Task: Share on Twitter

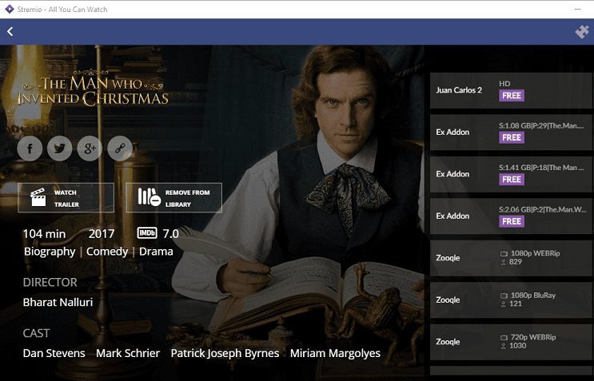Action: pyautogui.click(x=59, y=149)
